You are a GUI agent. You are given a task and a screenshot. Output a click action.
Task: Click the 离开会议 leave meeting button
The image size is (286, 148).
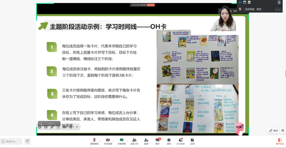[280, 141]
